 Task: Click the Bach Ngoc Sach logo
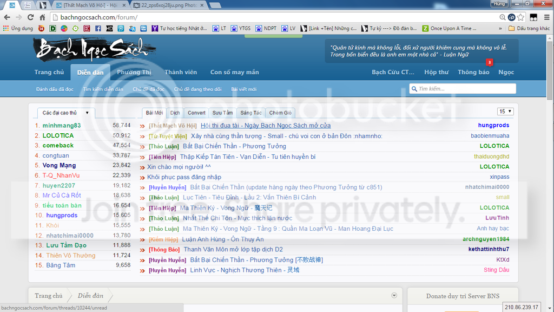(x=91, y=49)
